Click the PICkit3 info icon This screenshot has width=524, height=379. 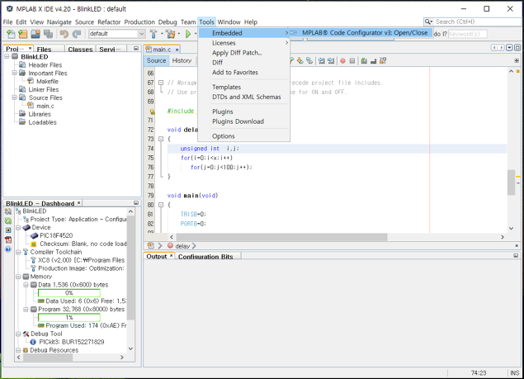[x=33, y=342]
